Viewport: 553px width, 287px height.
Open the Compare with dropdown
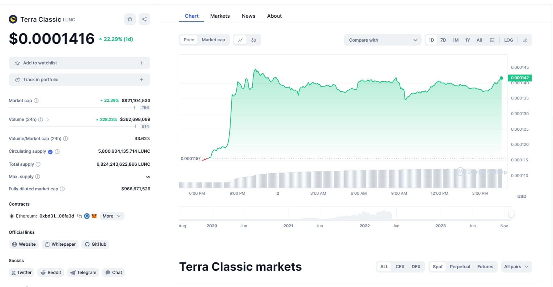pos(383,40)
